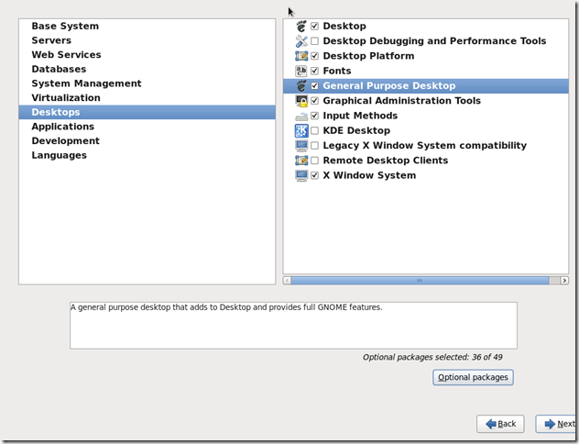Toggle the X Window System checkbox
This screenshot has width=579, height=444.
click(315, 175)
